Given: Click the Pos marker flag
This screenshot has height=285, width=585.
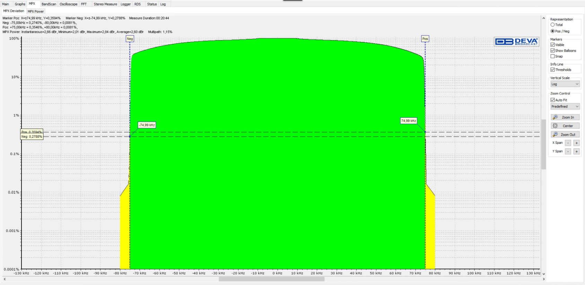Looking at the screenshot, I should click(x=425, y=39).
